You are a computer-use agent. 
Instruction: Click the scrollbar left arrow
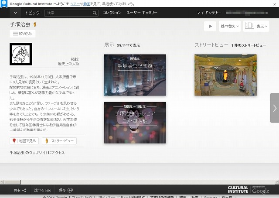[2, 182]
